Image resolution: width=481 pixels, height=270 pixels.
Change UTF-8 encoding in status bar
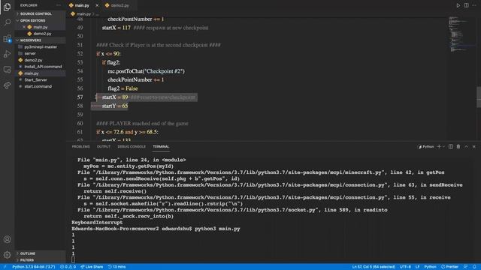pyautogui.click(x=405, y=267)
